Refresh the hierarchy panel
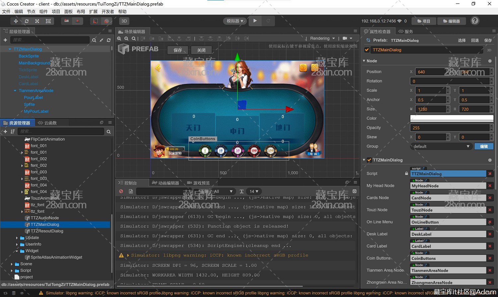 109,40
